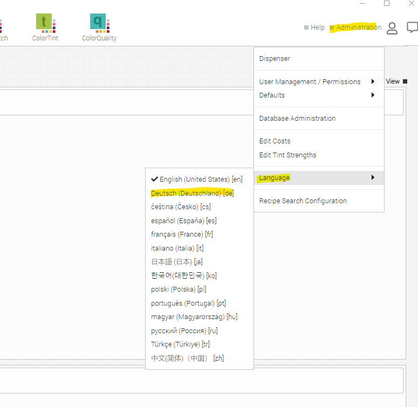Switch language to italiano (Italia) [it]
The image size is (418, 407).
[x=199, y=249]
